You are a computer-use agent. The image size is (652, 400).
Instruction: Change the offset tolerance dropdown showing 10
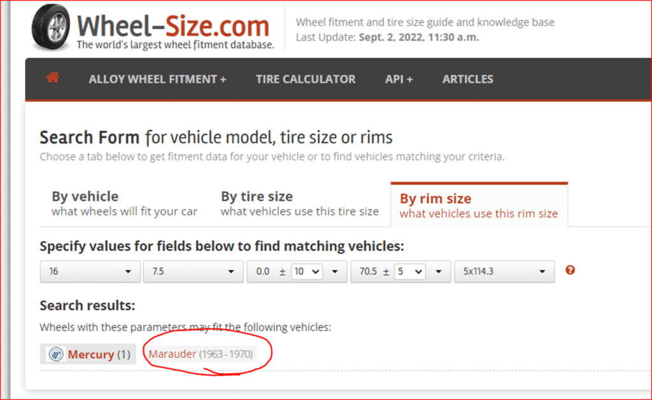(x=307, y=271)
